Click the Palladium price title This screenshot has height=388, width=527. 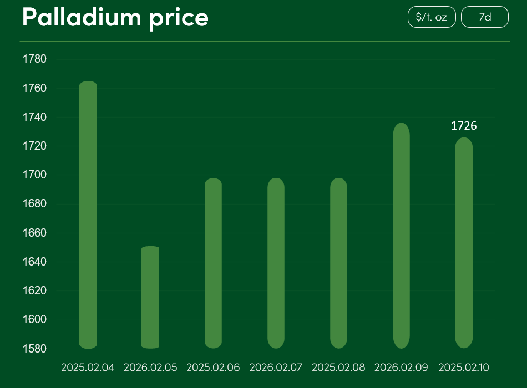[115, 18]
